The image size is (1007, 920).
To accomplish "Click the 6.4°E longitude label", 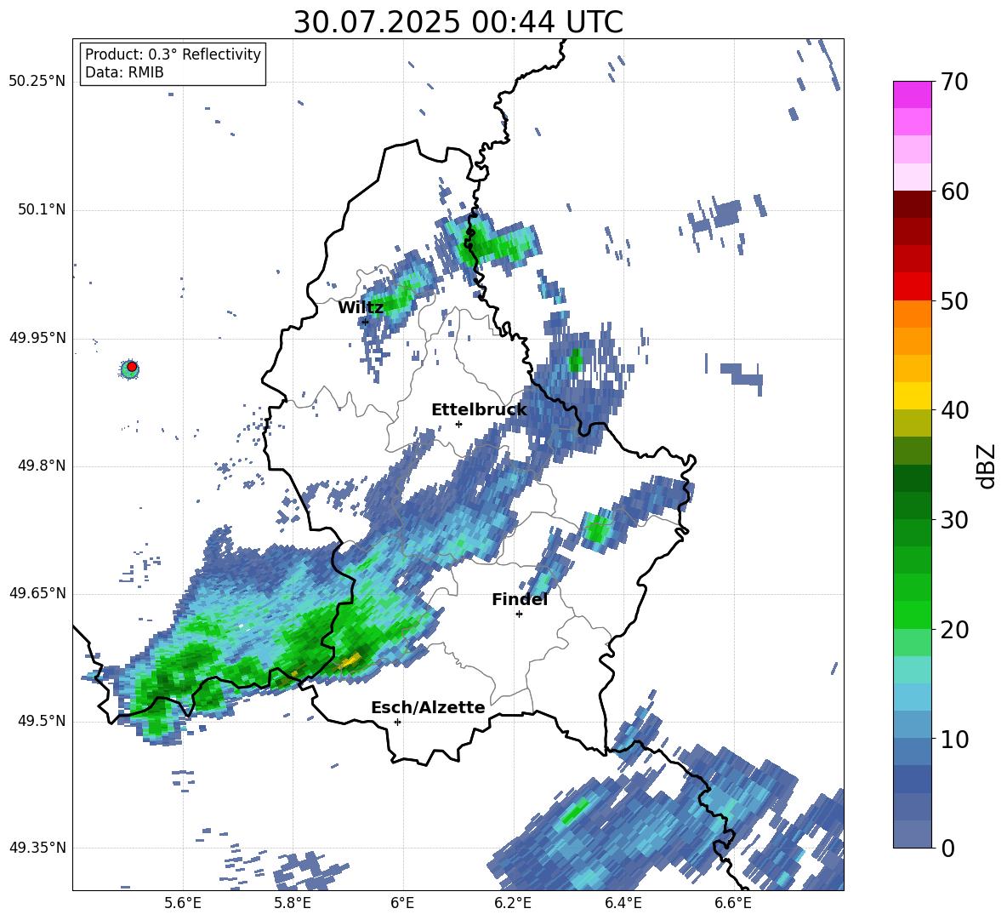I will (623, 903).
